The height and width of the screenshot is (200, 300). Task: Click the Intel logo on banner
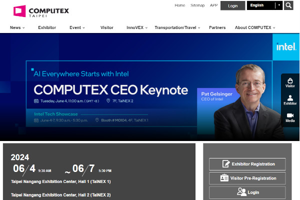click(x=286, y=46)
